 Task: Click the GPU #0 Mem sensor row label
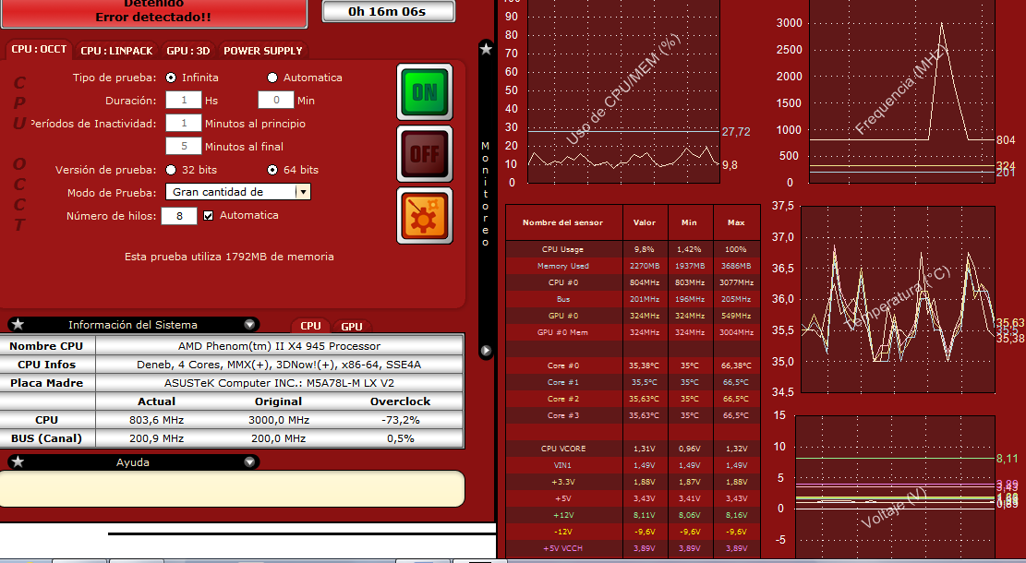point(562,332)
